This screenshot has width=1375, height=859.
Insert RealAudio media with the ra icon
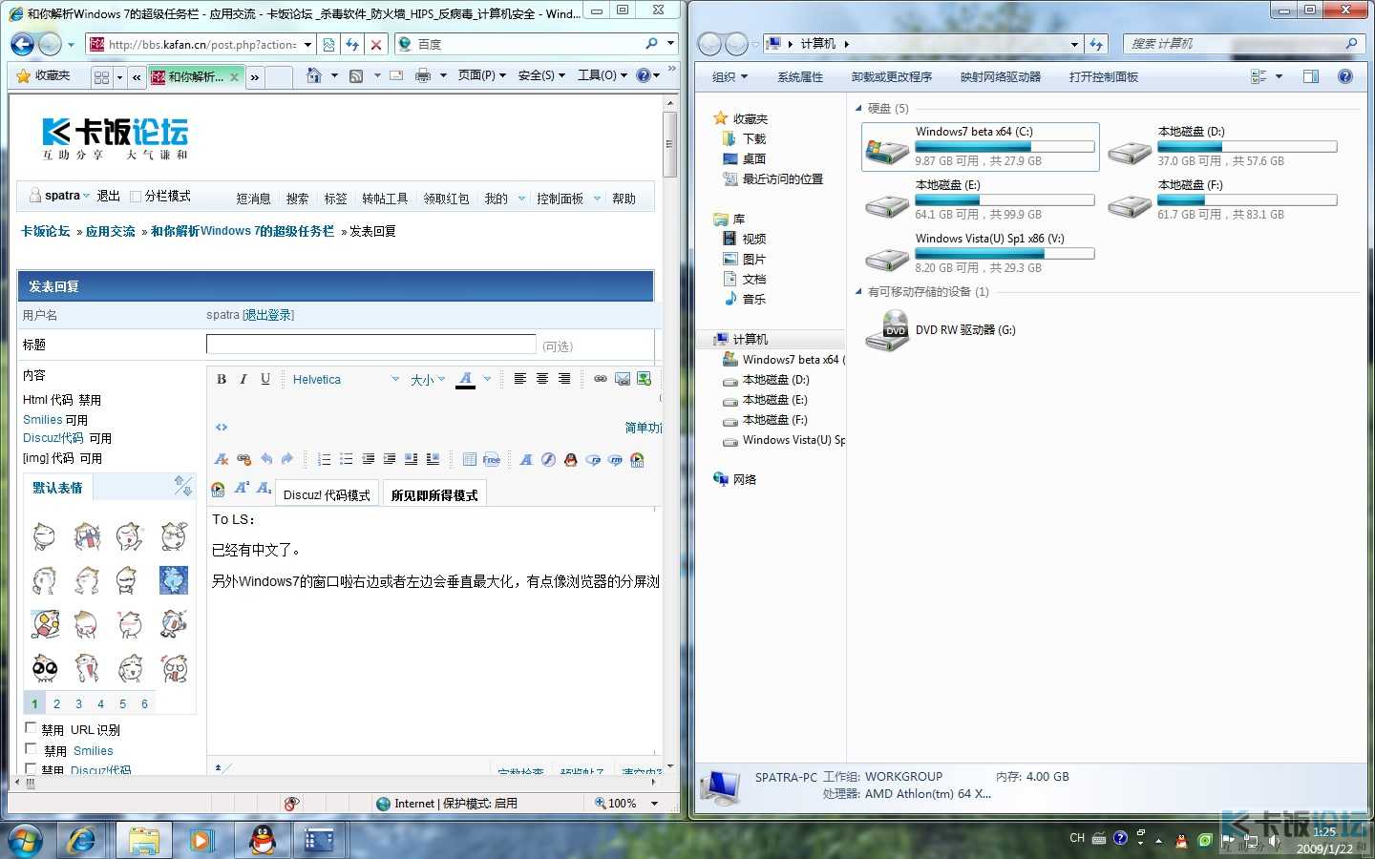pos(593,459)
